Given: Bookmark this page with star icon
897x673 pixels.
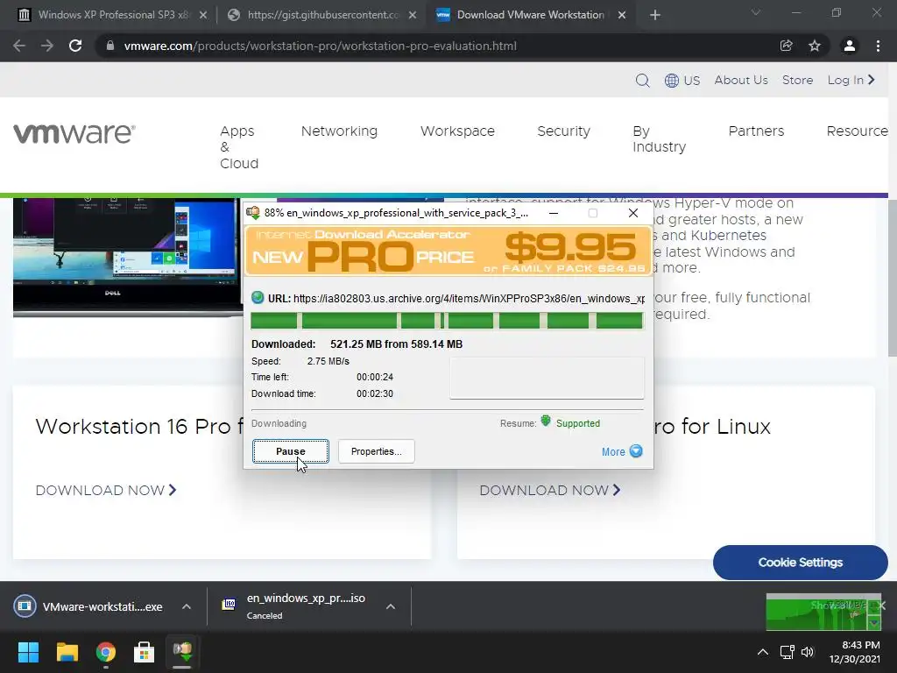Looking at the screenshot, I should (815, 46).
